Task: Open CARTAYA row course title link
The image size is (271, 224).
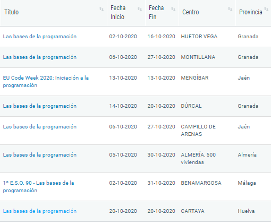Action: (40, 211)
